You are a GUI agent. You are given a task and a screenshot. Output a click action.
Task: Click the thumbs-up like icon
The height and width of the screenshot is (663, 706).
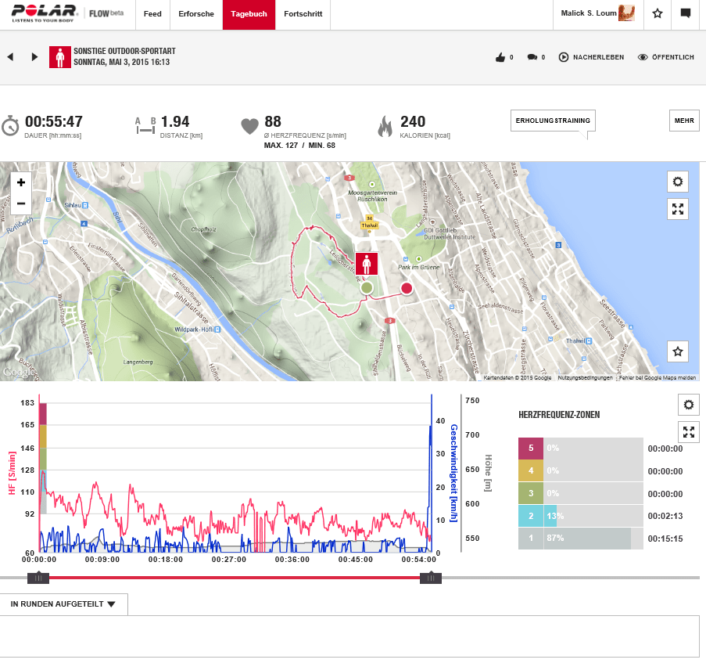click(x=500, y=57)
